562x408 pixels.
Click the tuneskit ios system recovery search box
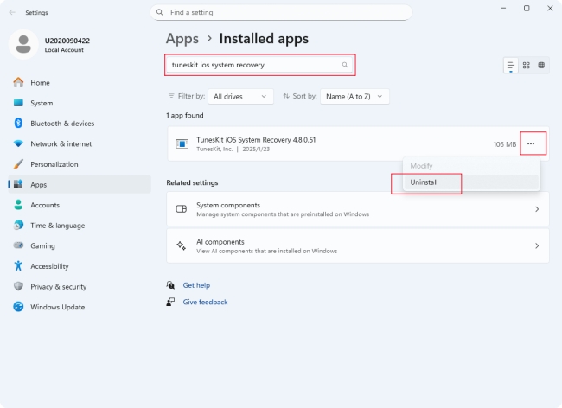click(x=259, y=65)
